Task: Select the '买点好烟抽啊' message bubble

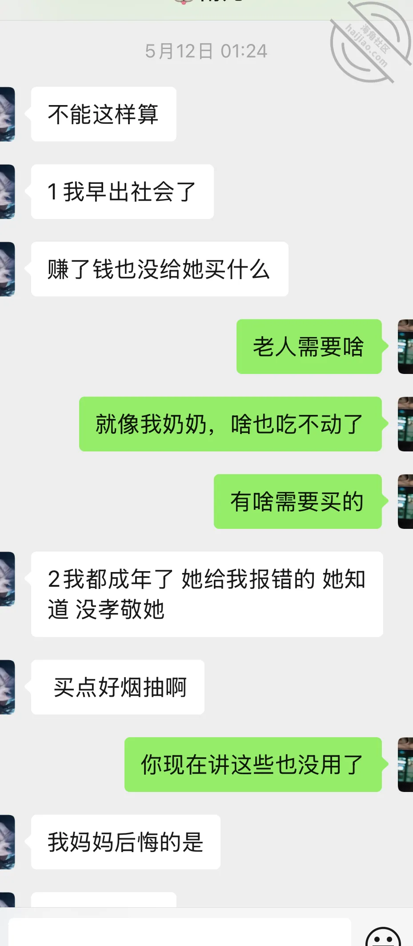Action: click(118, 687)
